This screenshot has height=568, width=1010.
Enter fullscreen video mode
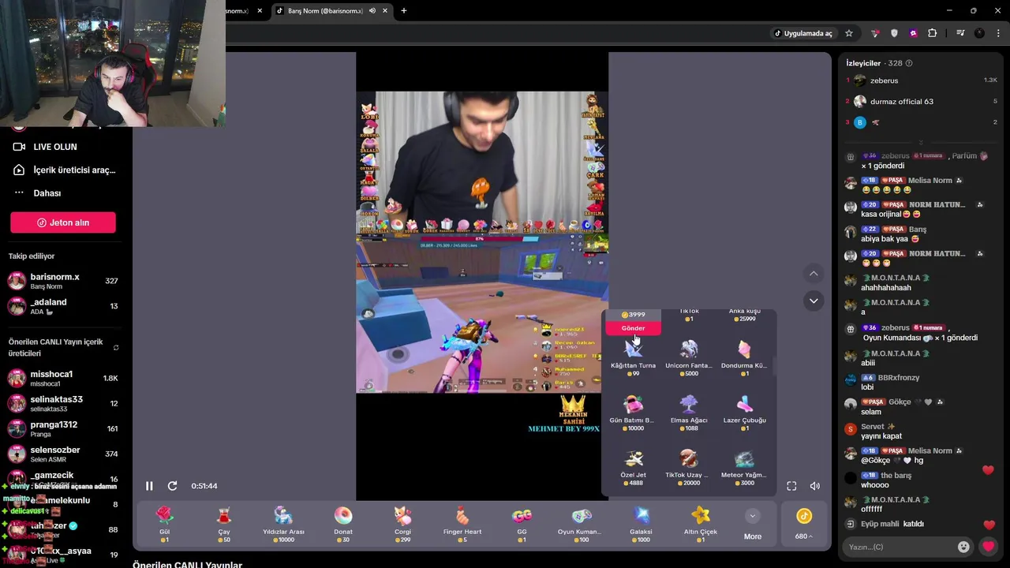(791, 486)
